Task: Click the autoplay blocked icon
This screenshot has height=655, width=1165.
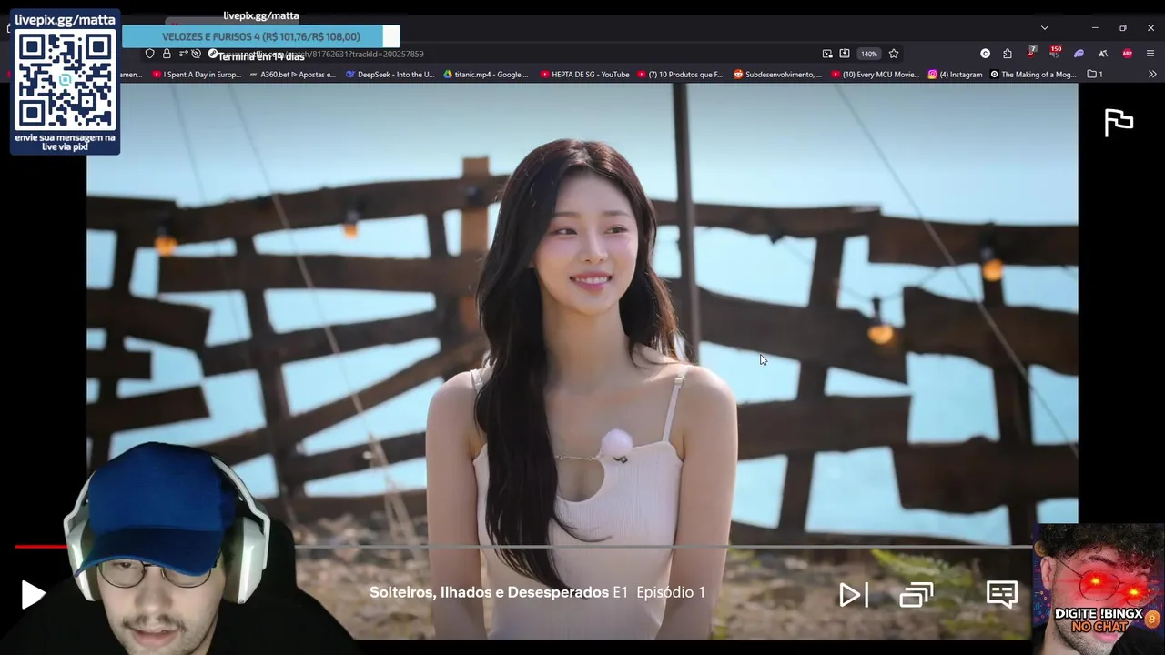Action: pos(197,54)
